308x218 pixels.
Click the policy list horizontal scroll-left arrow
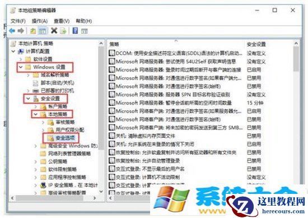[110, 198]
